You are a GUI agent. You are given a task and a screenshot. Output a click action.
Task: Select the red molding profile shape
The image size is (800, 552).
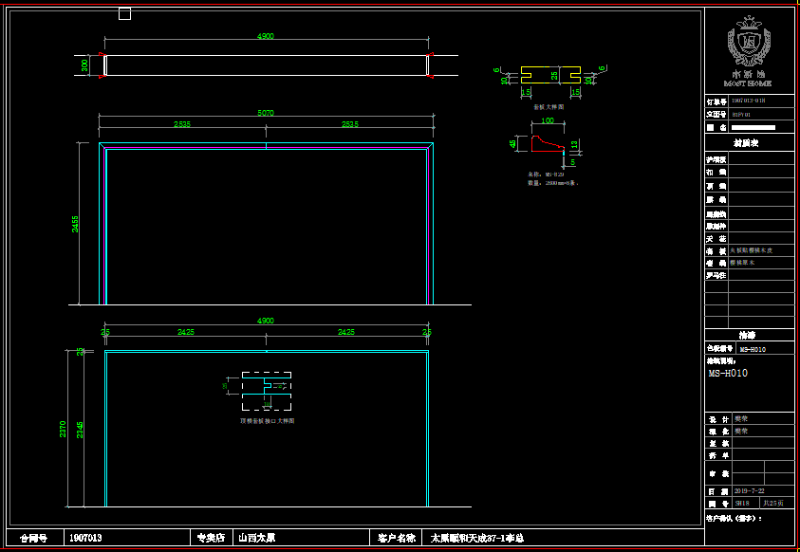547,144
